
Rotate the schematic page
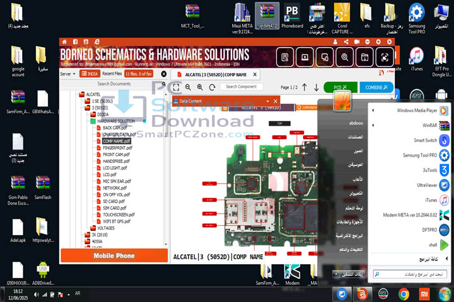click(212, 87)
